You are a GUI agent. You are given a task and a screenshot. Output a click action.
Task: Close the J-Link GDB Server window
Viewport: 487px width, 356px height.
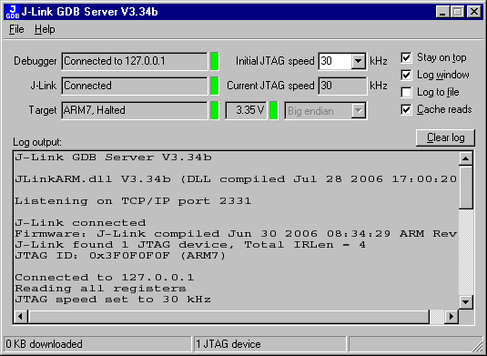pyautogui.click(x=474, y=12)
